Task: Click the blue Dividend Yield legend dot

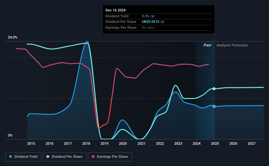Action: click(10, 157)
